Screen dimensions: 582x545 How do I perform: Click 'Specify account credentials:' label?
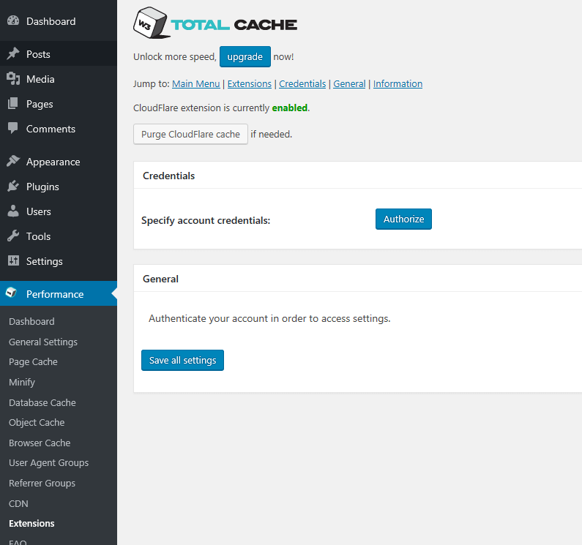point(206,220)
